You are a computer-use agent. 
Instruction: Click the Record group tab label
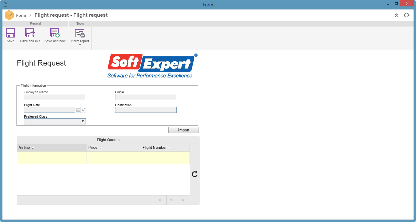(x=35, y=23)
